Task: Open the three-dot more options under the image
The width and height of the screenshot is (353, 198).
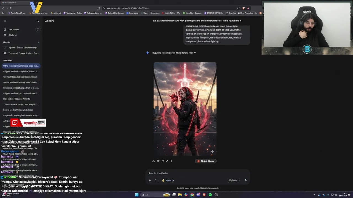Action: click(171, 161)
